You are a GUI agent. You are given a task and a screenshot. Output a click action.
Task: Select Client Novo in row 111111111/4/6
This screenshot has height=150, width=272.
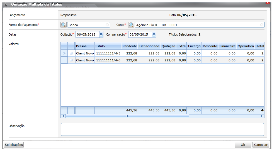[85, 60]
